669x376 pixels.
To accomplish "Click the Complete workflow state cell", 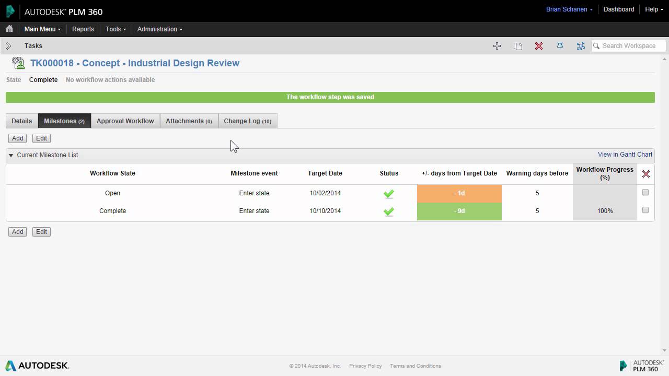I will [112, 211].
